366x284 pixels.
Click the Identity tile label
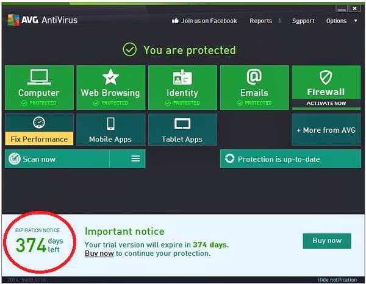[x=182, y=93]
